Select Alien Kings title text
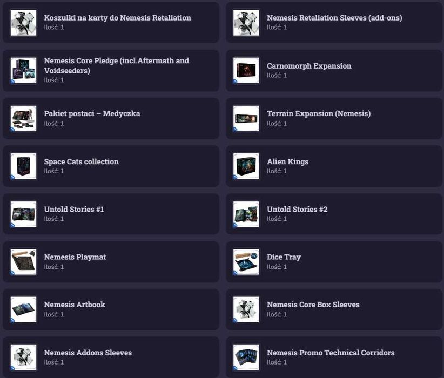Image resolution: width=444 pixels, height=378 pixels. click(x=288, y=161)
